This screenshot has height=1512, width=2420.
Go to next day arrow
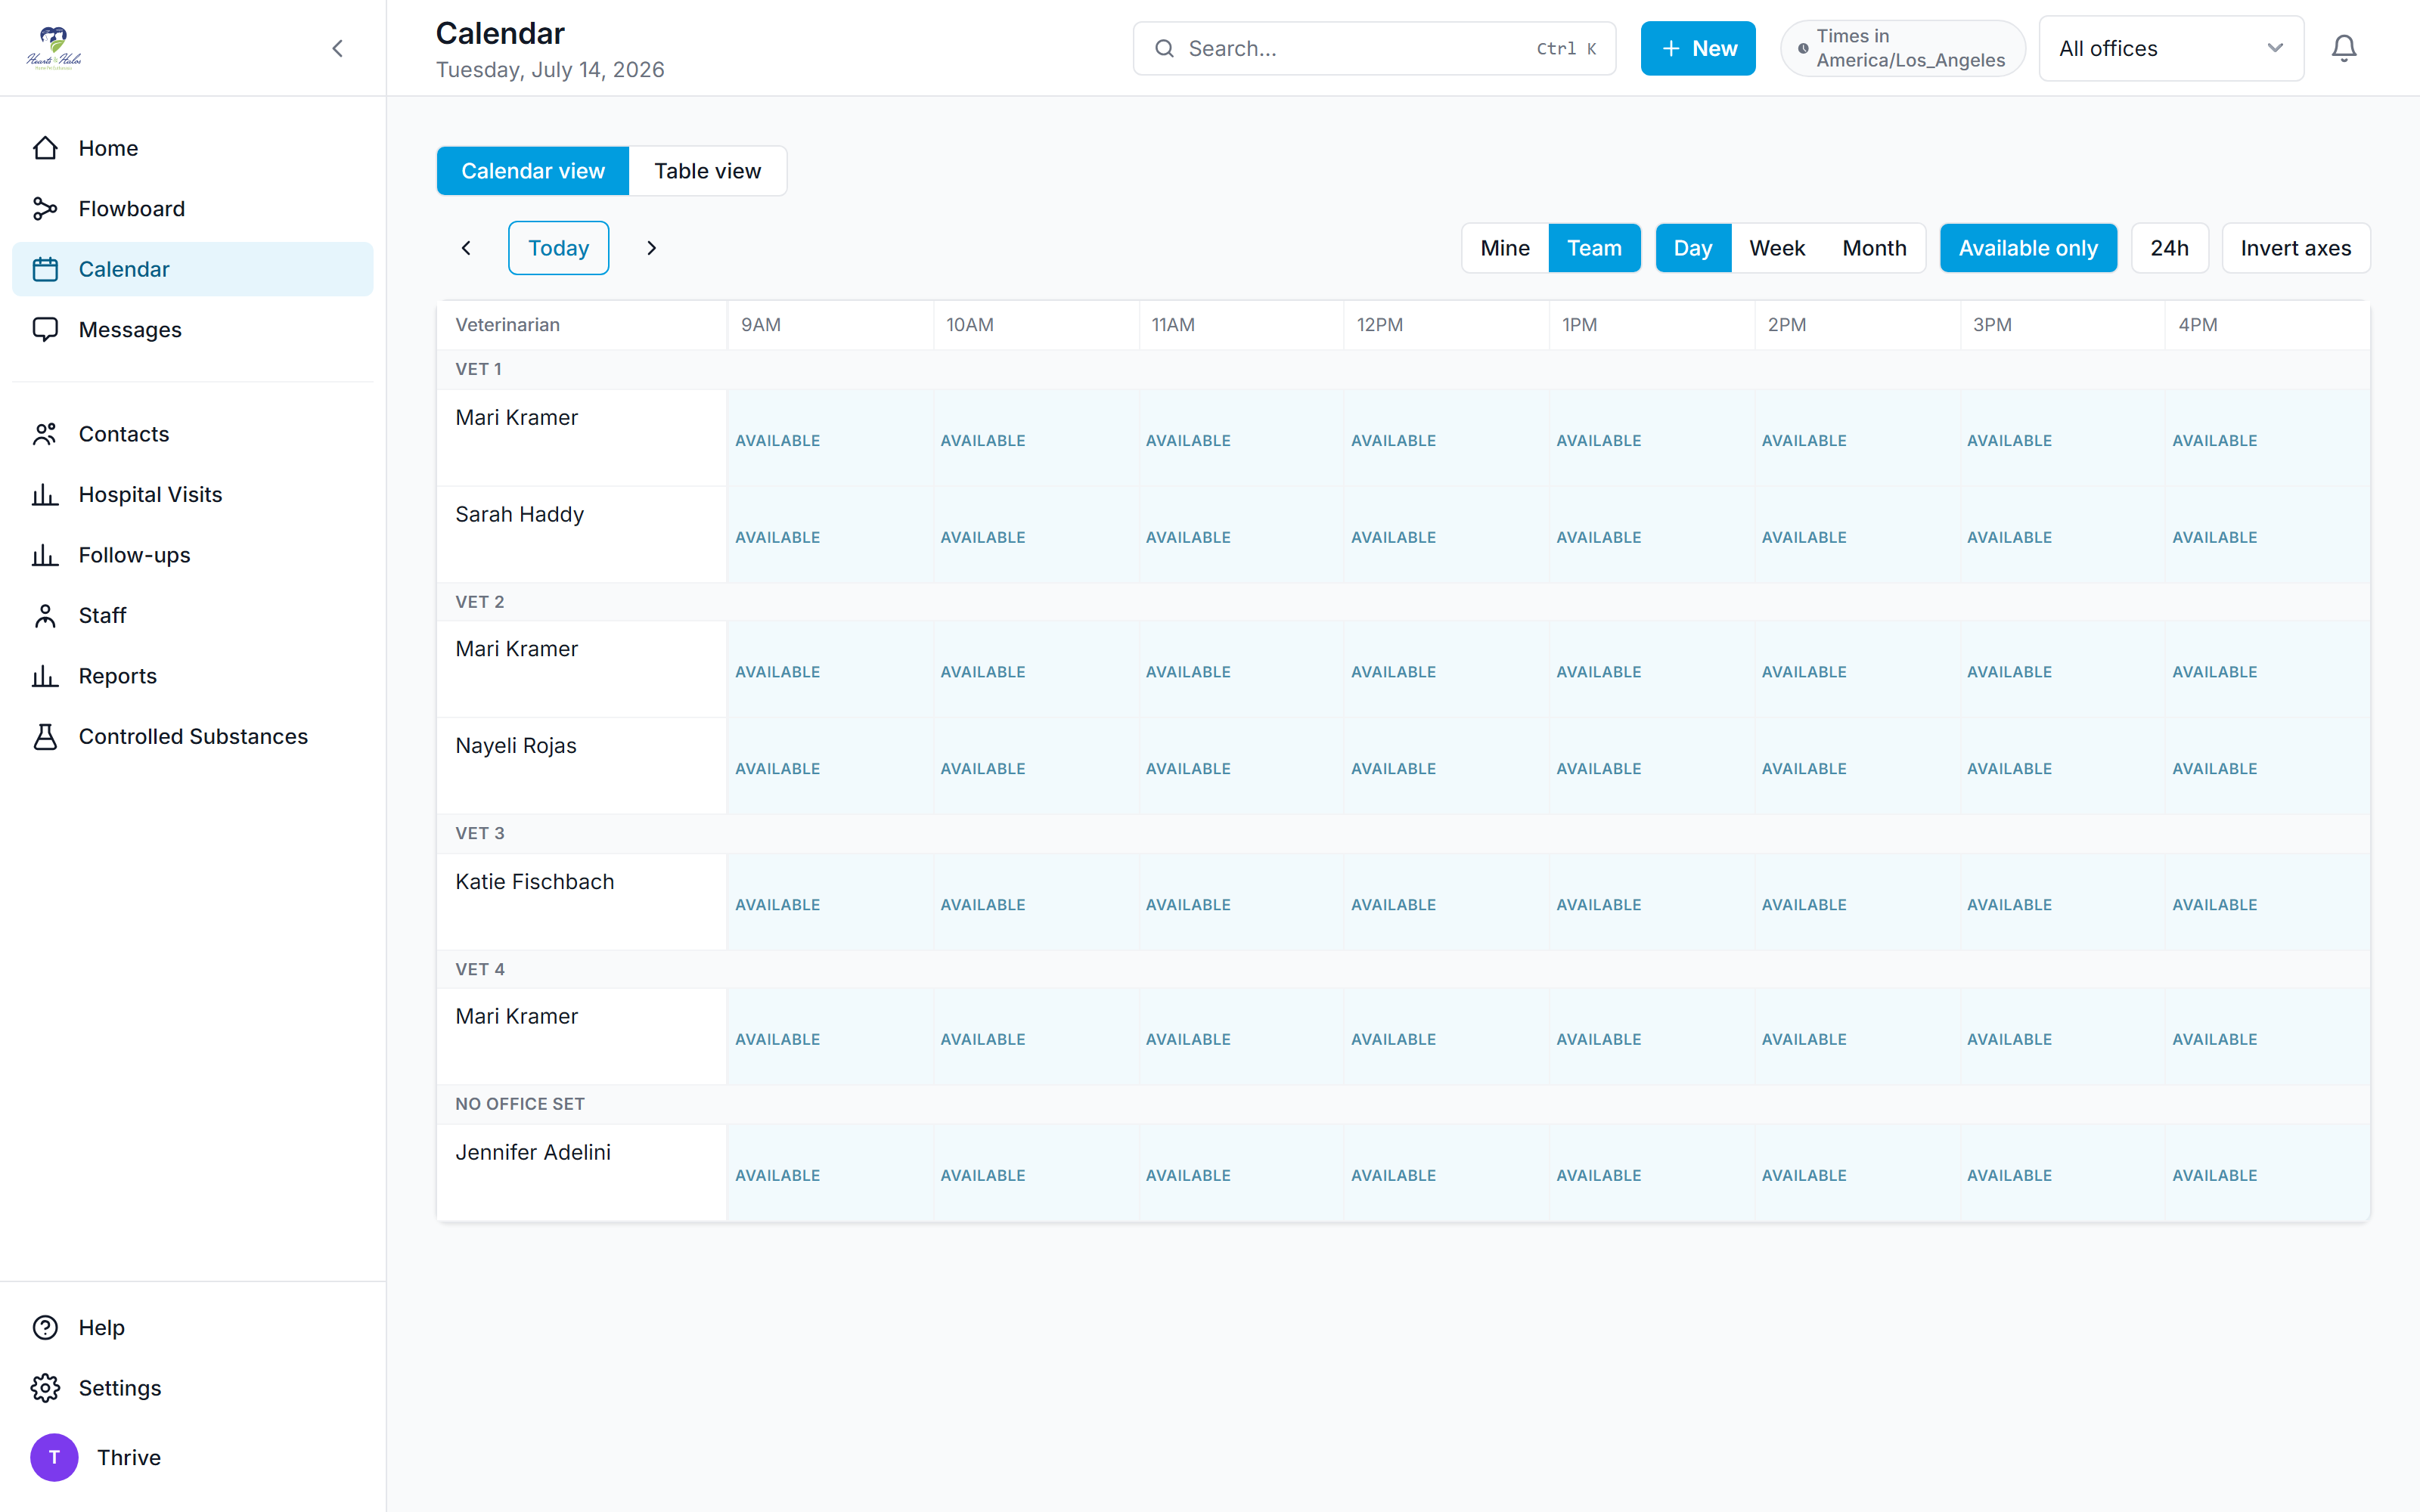pyautogui.click(x=652, y=248)
